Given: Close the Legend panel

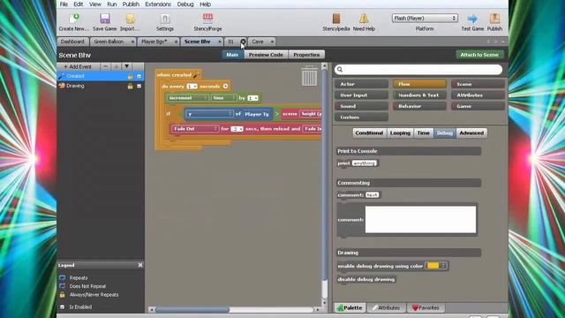Looking at the screenshot, I should tap(140, 265).
